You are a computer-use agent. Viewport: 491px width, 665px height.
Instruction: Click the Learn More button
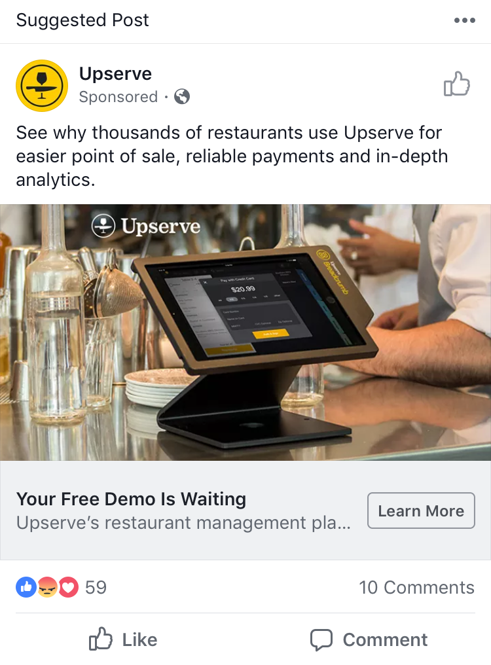coord(421,511)
